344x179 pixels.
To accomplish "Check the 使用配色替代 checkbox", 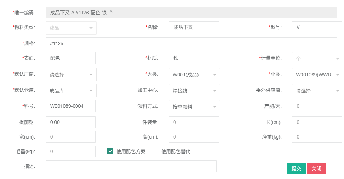I will click(155, 151).
